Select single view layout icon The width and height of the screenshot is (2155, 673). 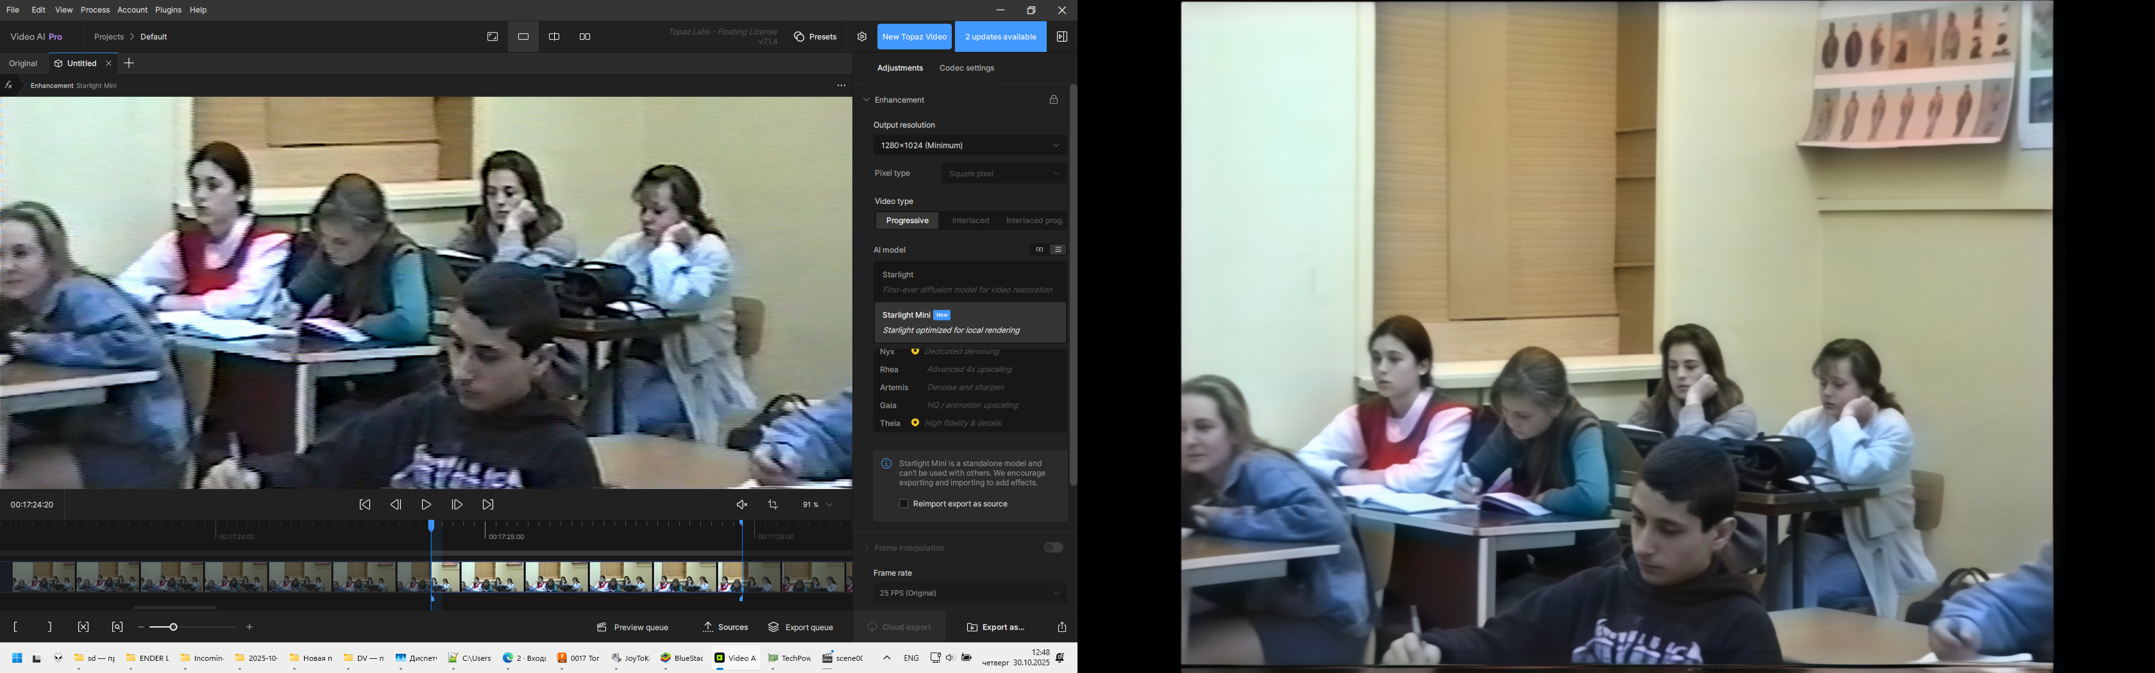click(524, 37)
